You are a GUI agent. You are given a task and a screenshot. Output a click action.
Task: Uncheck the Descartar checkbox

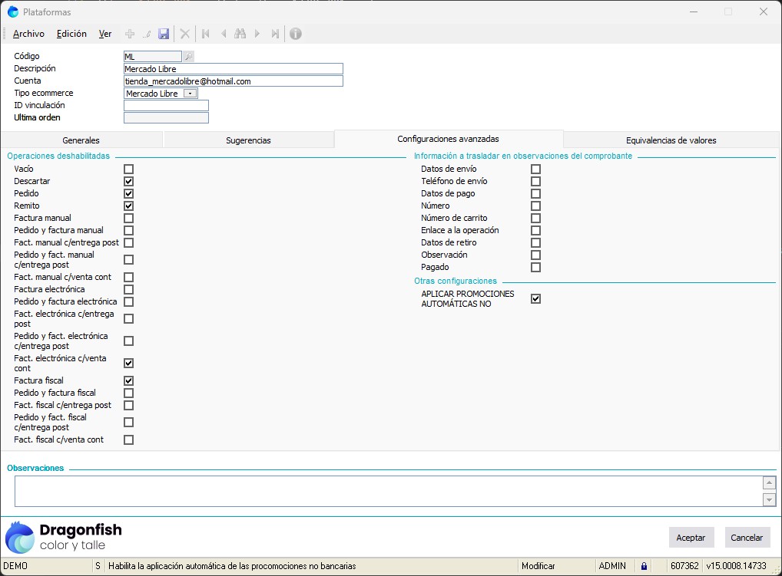coord(128,181)
